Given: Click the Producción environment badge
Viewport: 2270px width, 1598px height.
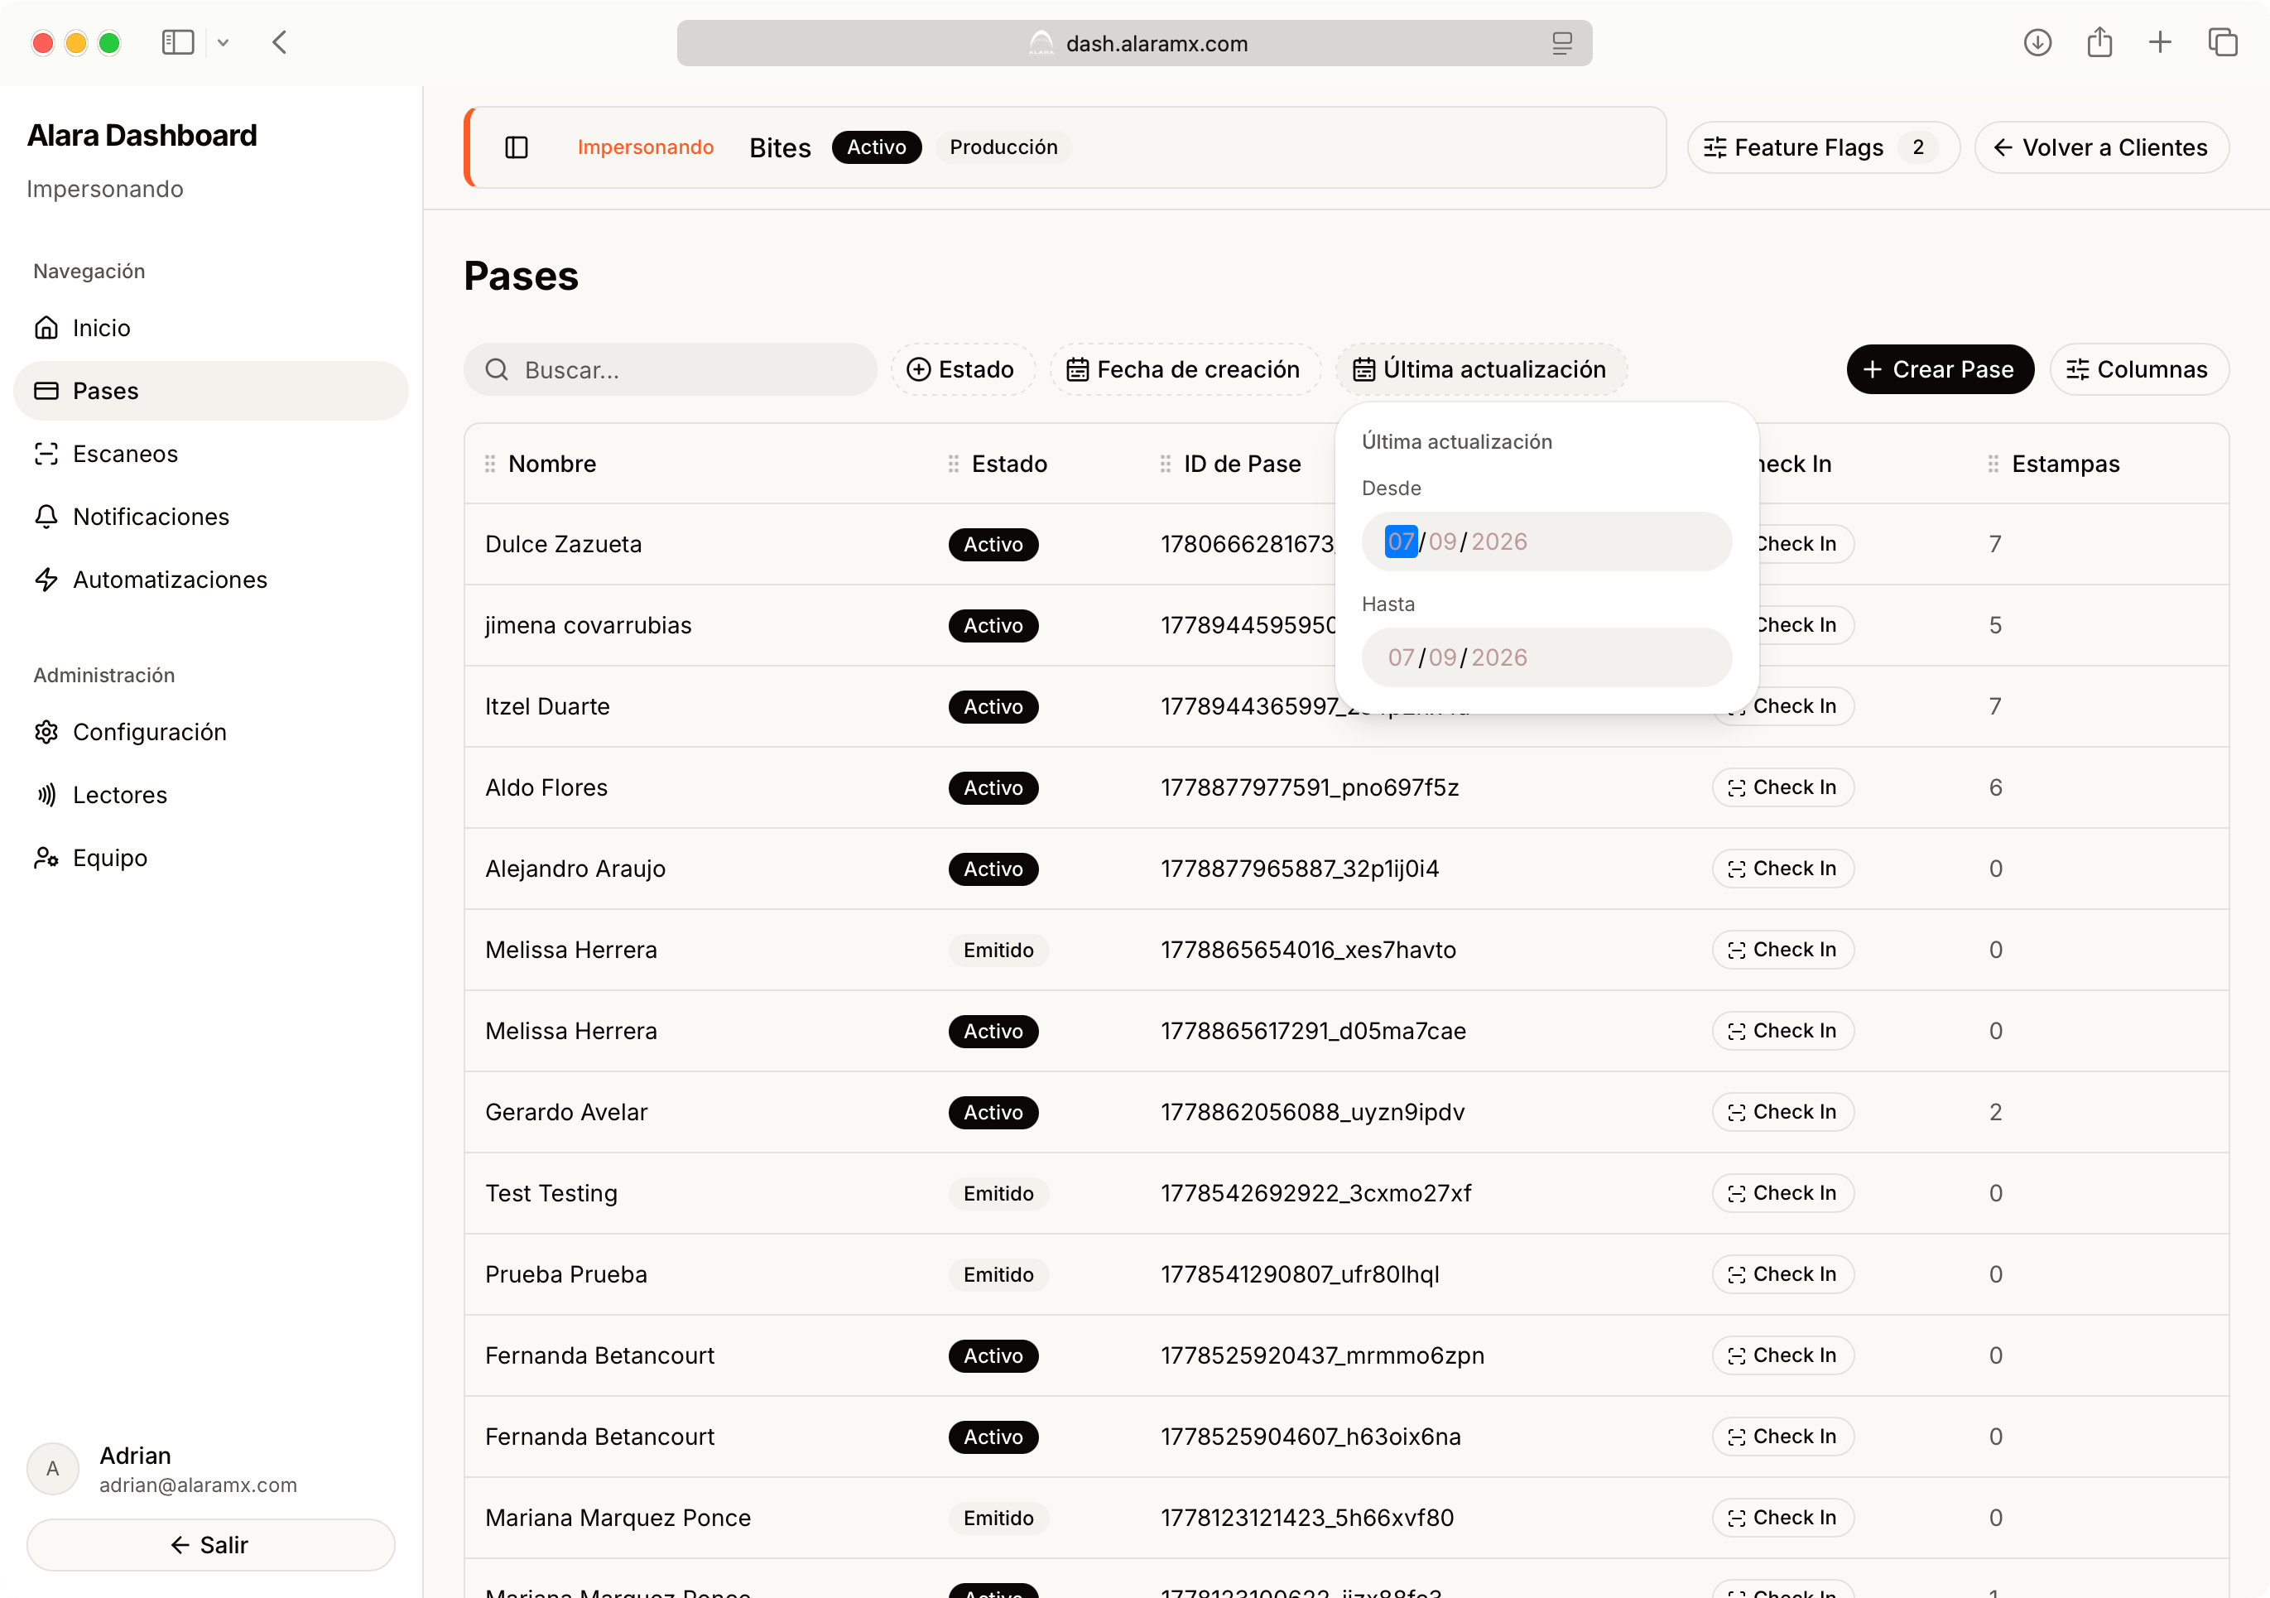Looking at the screenshot, I should pyautogui.click(x=1003, y=147).
